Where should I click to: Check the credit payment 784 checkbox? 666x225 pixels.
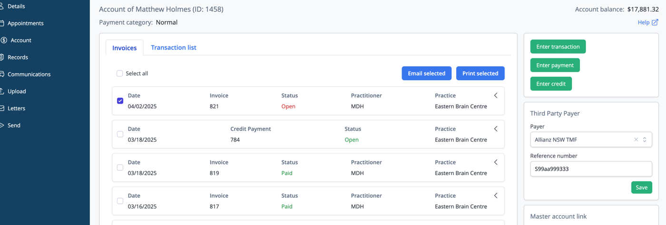(120, 134)
